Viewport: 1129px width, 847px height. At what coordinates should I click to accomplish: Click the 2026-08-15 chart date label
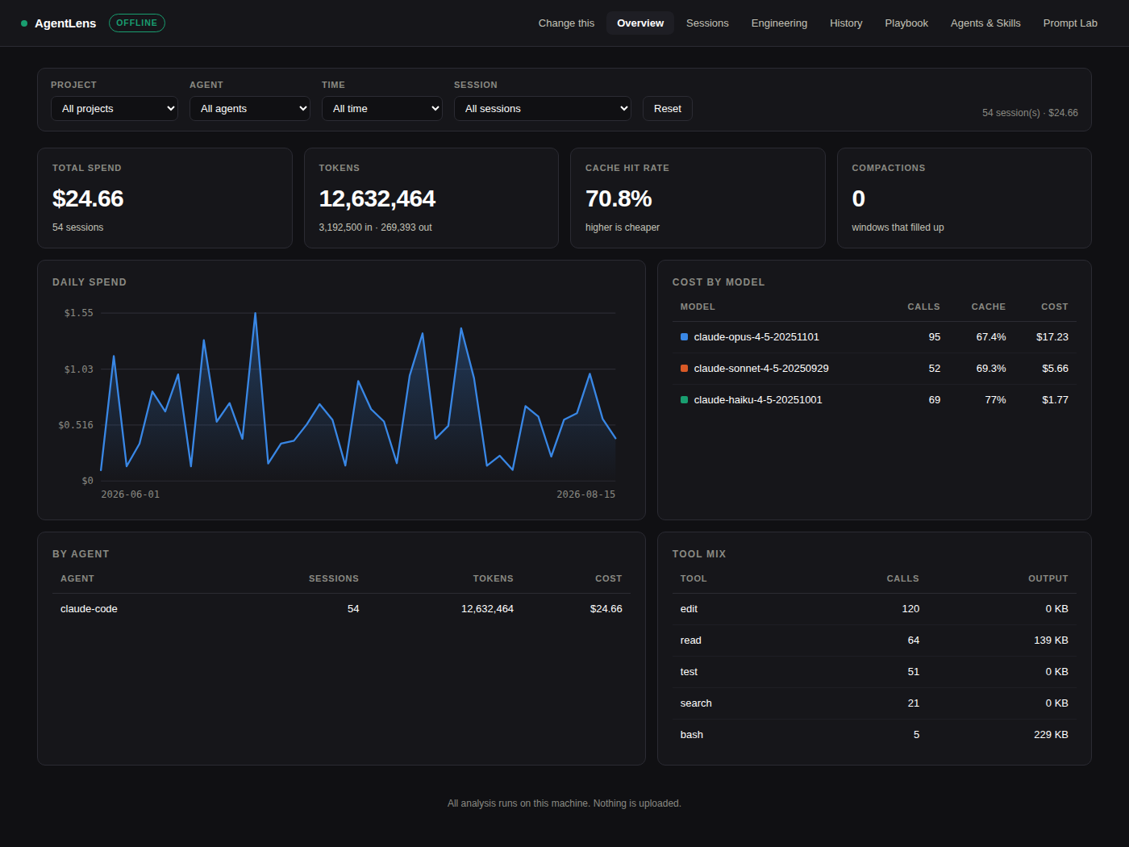tap(586, 494)
